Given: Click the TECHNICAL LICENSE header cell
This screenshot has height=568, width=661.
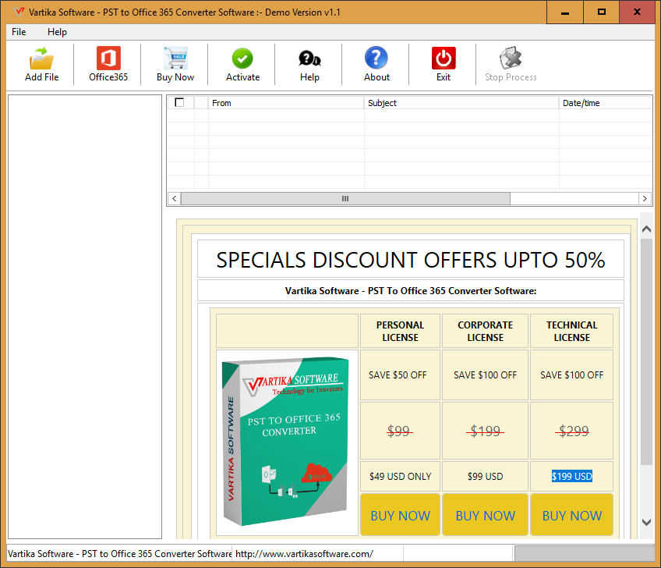Looking at the screenshot, I should tap(571, 331).
